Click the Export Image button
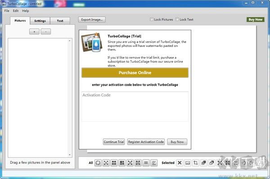 coord(92,19)
